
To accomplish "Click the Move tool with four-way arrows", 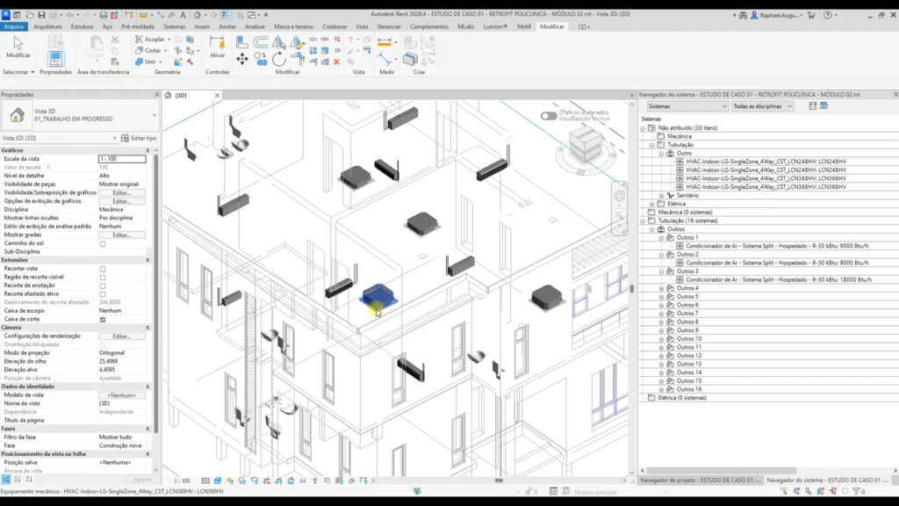I will [x=242, y=59].
